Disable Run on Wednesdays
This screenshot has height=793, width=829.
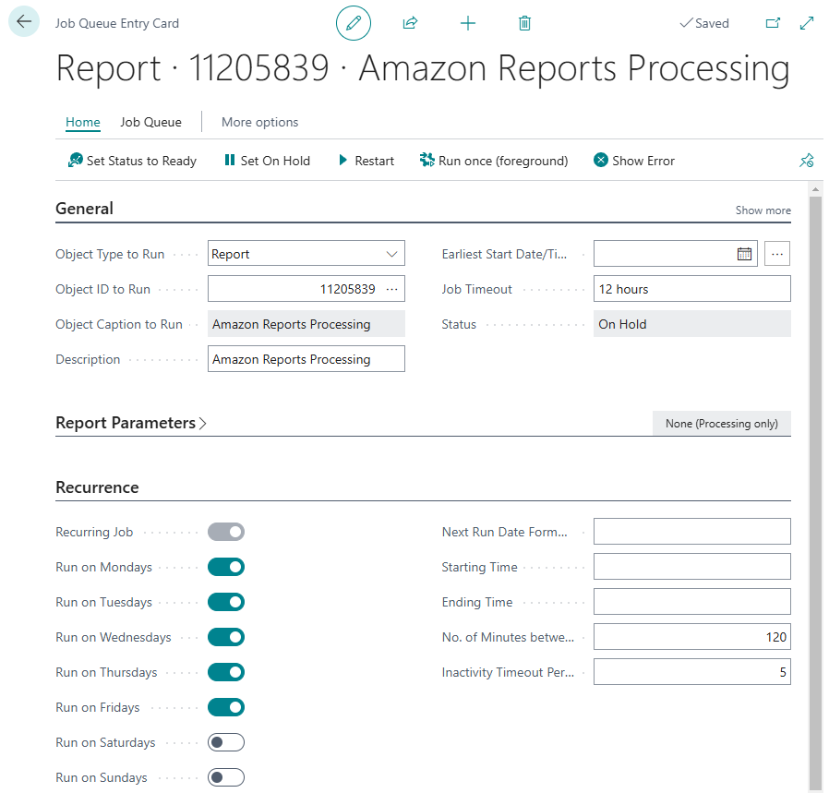[226, 637]
